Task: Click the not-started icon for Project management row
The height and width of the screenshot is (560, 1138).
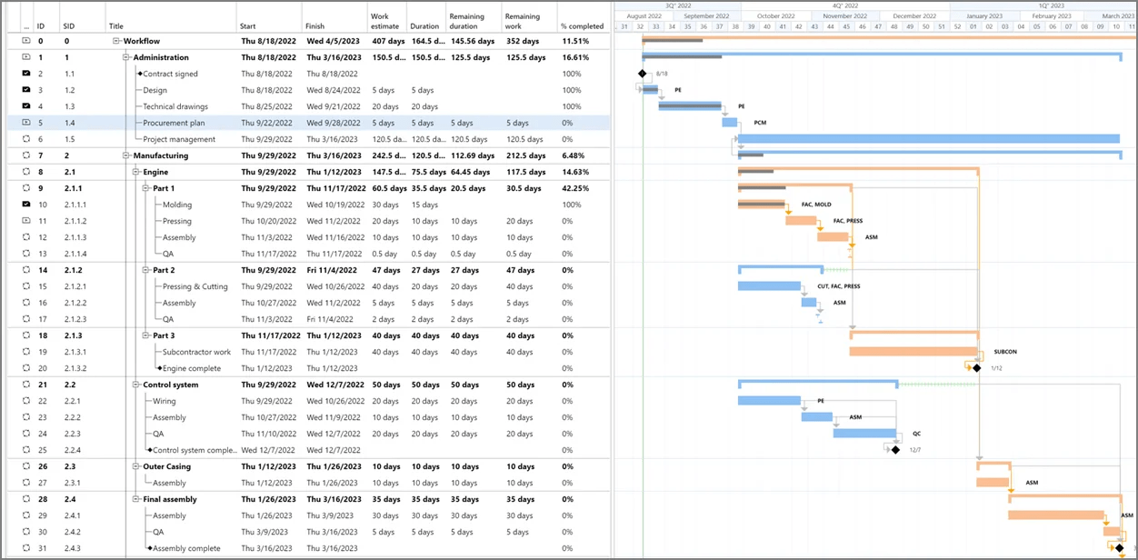Action: point(25,139)
